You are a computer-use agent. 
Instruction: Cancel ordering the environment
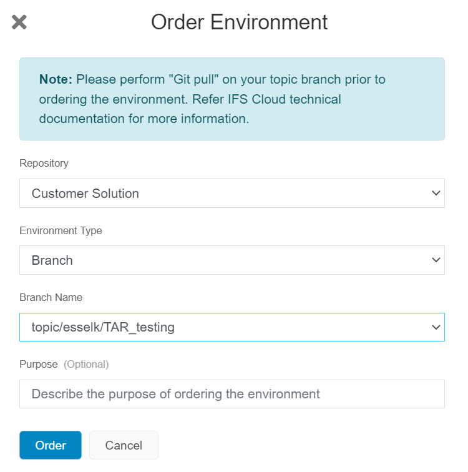point(124,445)
